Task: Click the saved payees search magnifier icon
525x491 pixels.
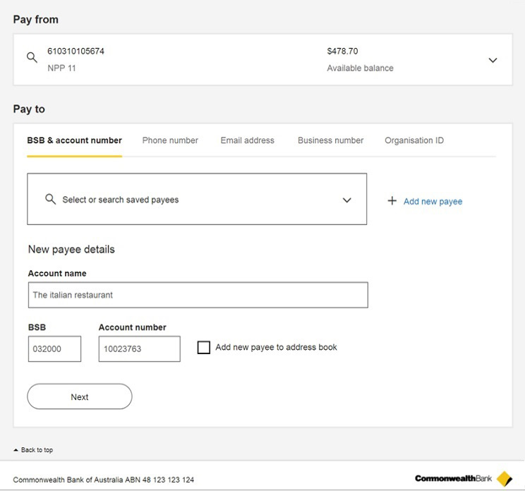Action: (x=50, y=200)
